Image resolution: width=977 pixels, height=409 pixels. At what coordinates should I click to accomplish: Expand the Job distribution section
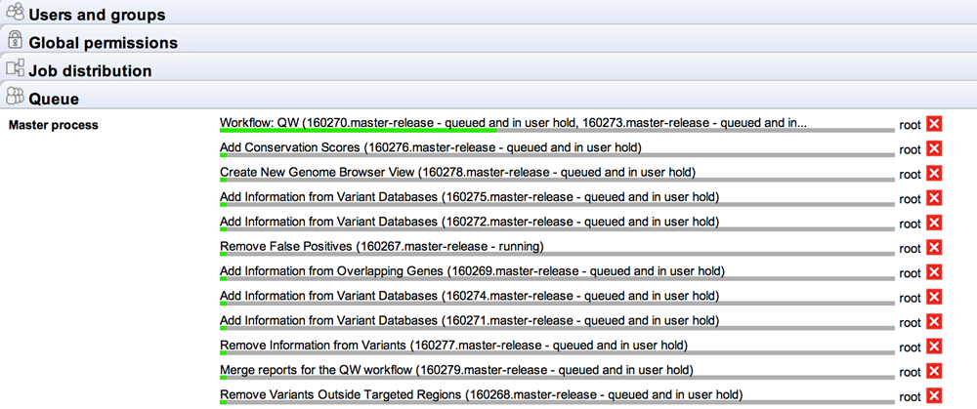(x=90, y=70)
